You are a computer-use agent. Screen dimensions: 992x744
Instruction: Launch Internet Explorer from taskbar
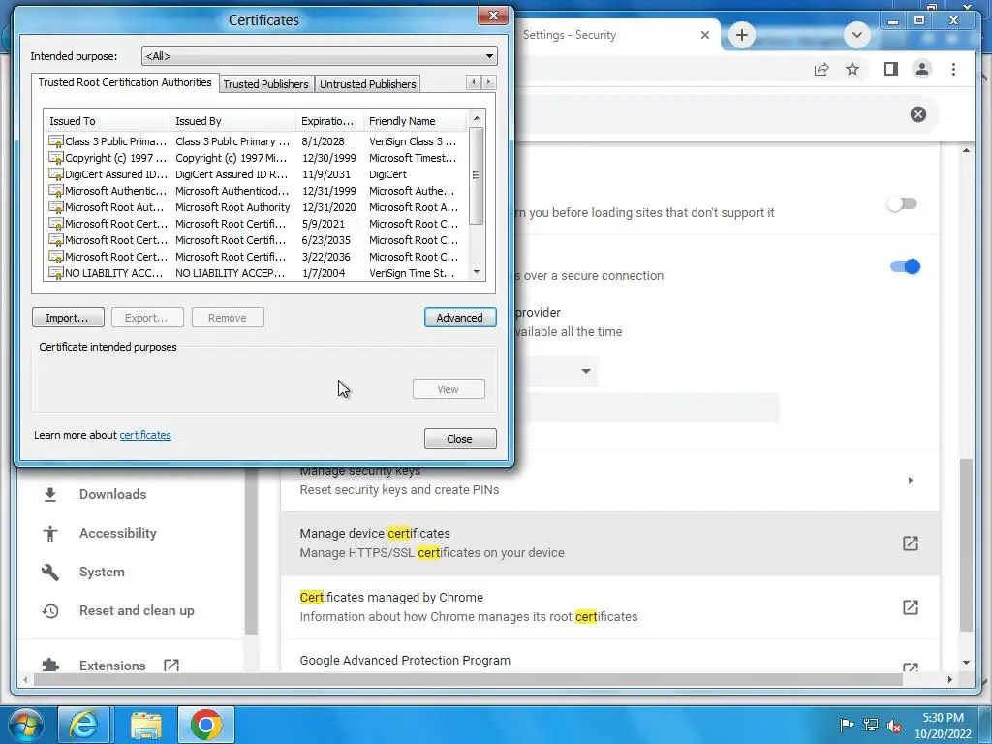coord(84,725)
